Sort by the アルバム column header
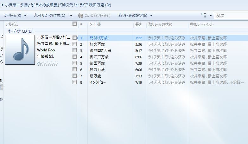The height and width of the screenshot is (144, 248). (12, 24)
